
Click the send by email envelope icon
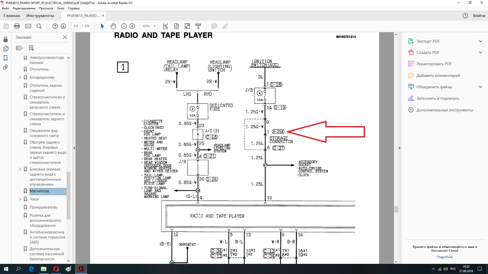[x=28, y=26]
